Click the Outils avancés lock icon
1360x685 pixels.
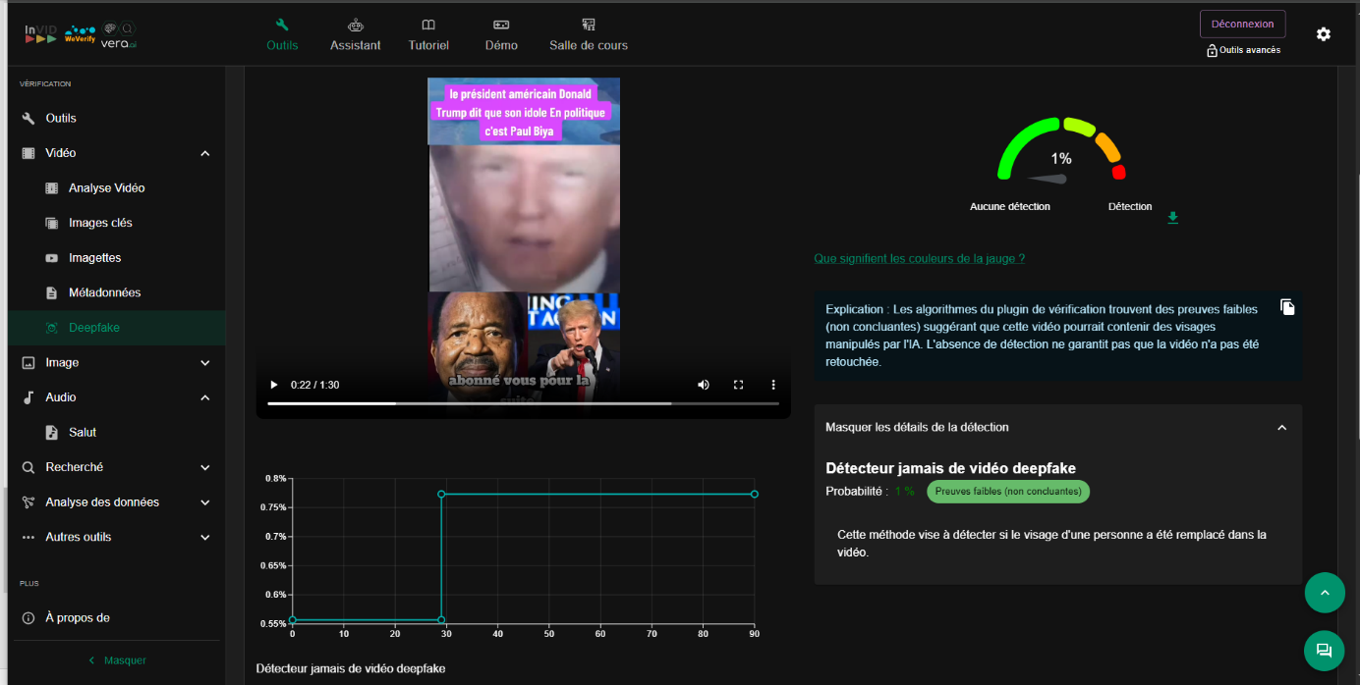click(x=1213, y=50)
